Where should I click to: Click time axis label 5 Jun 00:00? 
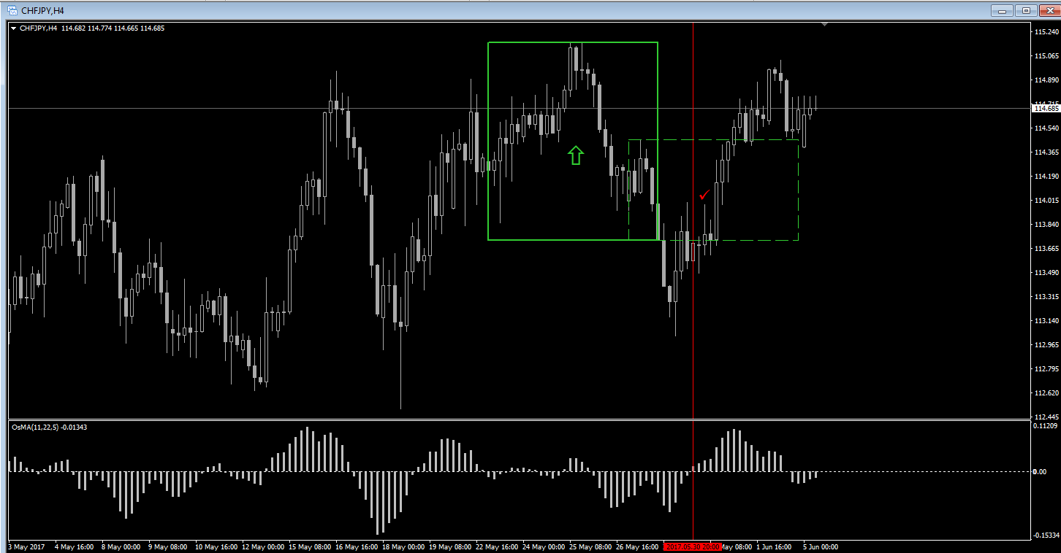pyautogui.click(x=821, y=546)
